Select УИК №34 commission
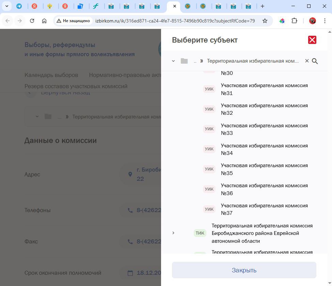Viewport: 332px width, 286px height. (264, 149)
